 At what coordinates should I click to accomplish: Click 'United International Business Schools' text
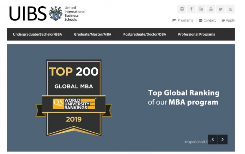(x=75, y=14)
